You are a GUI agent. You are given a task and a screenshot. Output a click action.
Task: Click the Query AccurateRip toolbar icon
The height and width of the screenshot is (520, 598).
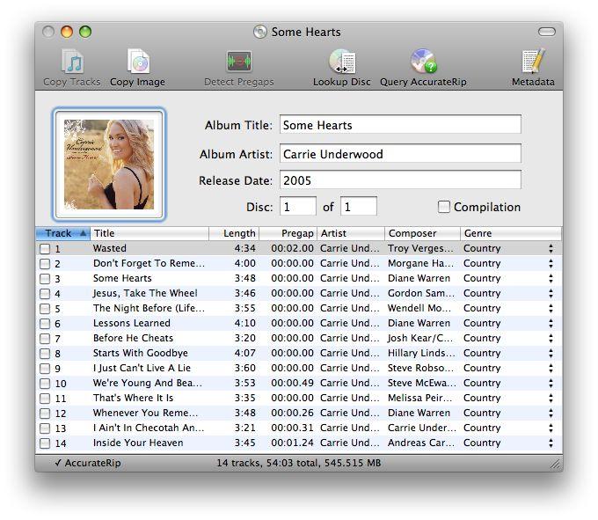tap(423, 61)
